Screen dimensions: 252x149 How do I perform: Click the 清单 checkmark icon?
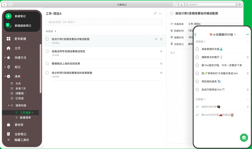click(9, 76)
